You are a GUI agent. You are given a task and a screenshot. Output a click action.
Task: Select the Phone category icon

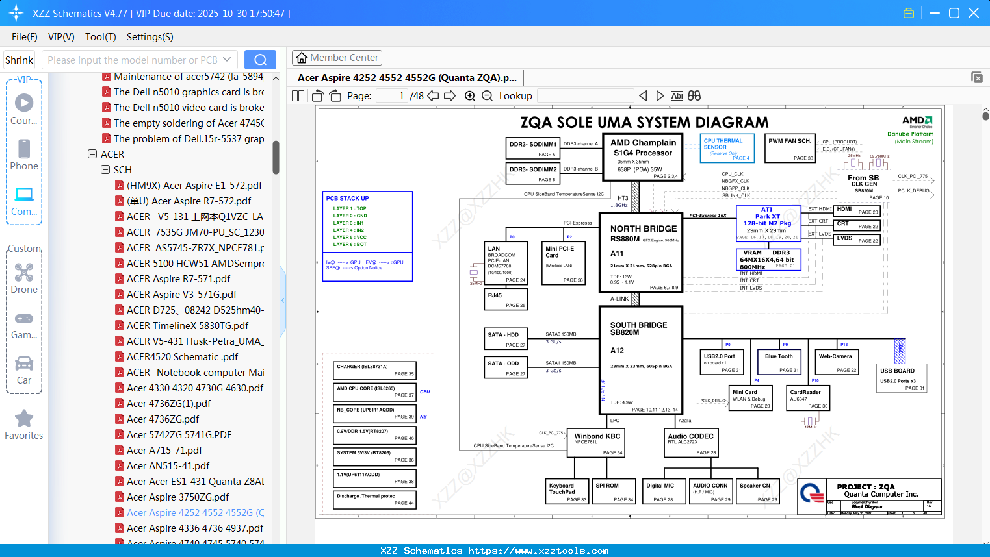24,155
